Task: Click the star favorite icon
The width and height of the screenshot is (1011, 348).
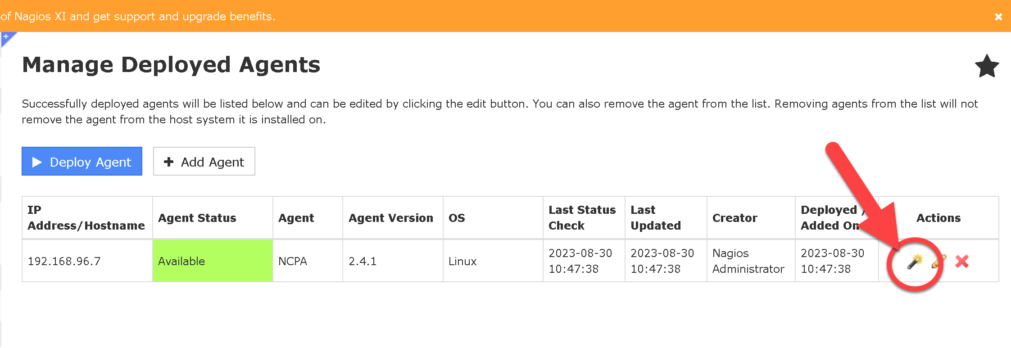Action: pyautogui.click(x=987, y=67)
